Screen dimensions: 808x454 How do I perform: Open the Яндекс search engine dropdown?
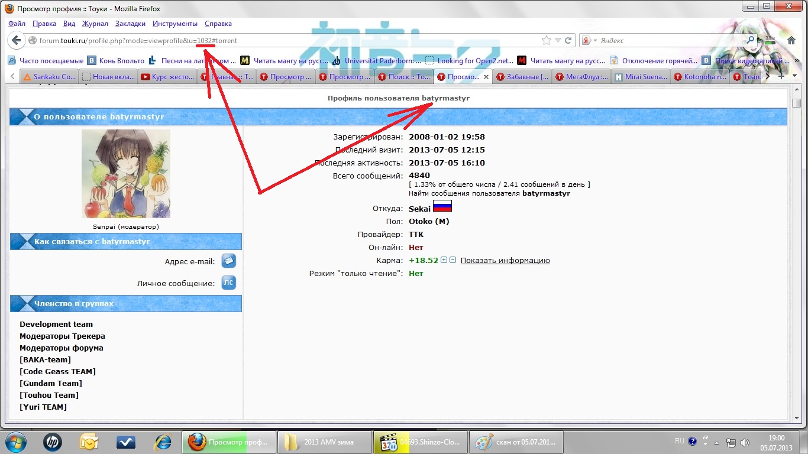tap(594, 41)
